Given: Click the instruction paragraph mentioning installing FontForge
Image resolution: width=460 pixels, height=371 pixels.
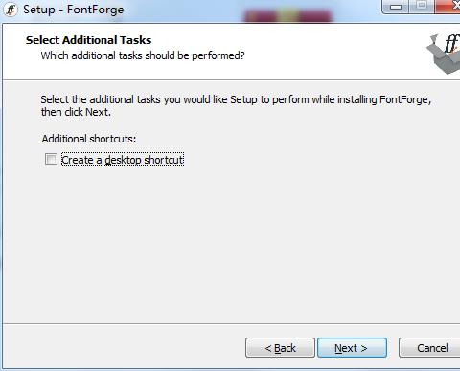Looking at the screenshot, I should pyautogui.click(x=236, y=106).
